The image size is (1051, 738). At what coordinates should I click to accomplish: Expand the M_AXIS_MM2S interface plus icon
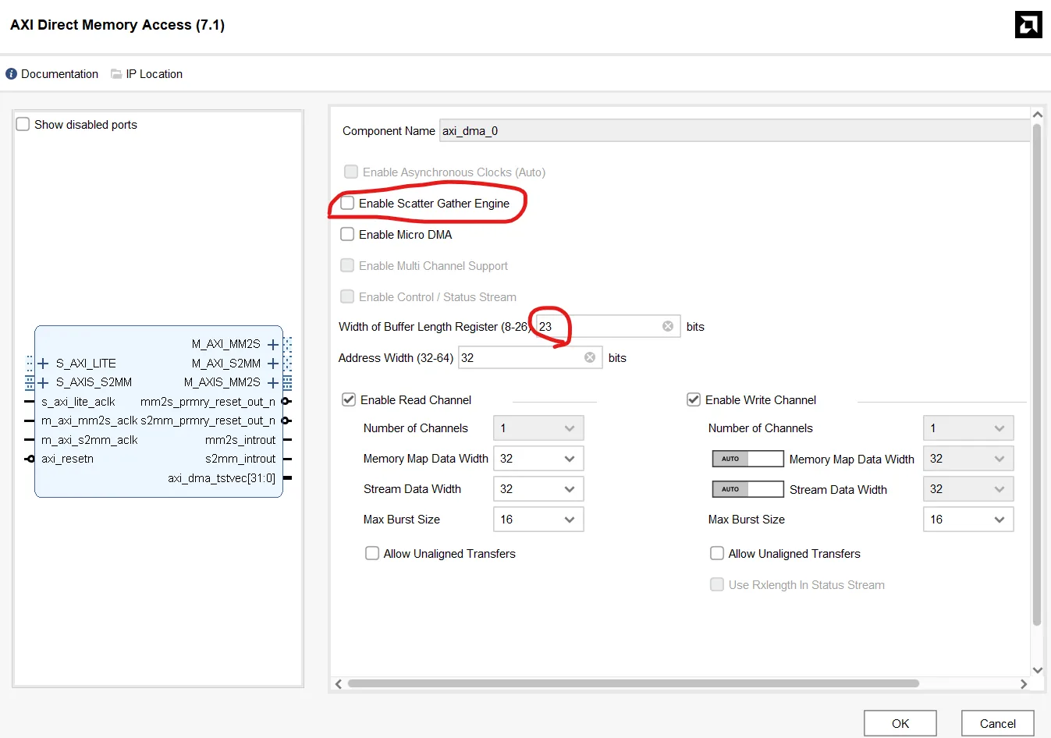273,382
